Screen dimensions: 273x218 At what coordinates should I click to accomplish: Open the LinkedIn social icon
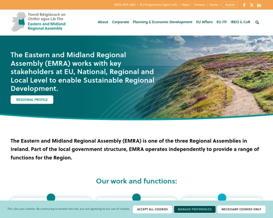pyautogui.click(x=259, y=5)
